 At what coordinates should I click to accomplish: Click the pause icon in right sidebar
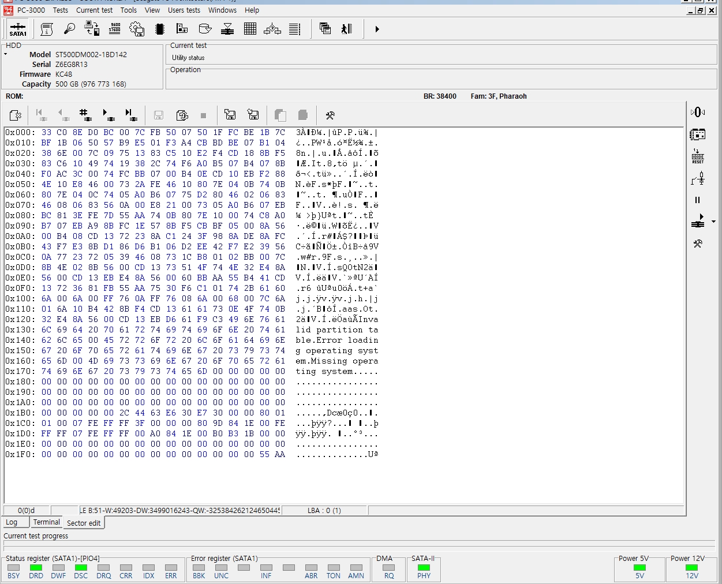tap(697, 200)
